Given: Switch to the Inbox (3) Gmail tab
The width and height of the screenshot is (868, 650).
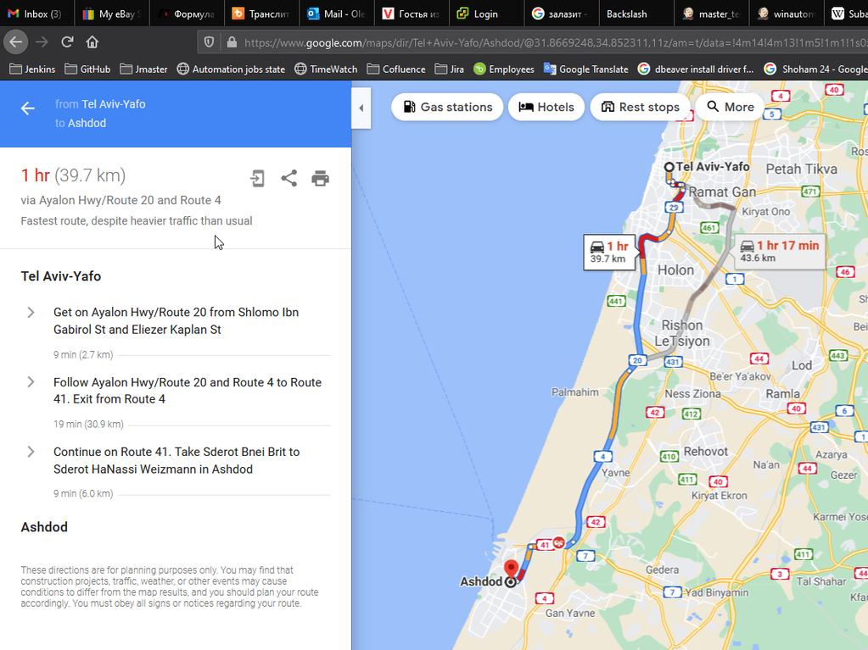Looking at the screenshot, I should tap(36, 14).
